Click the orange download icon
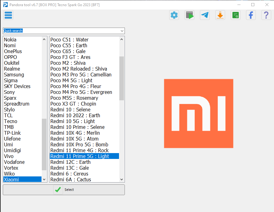The width and height of the screenshot is (274, 212). [220, 15]
